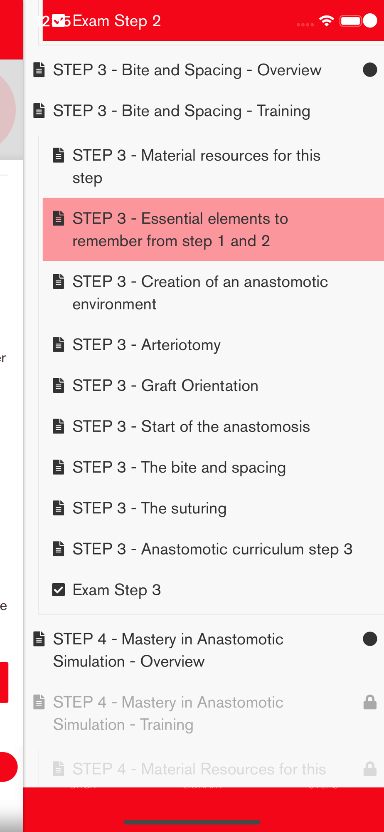Tap the page icon beside The suturing
This screenshot has width=384, height=832.
tap(59, 508)
